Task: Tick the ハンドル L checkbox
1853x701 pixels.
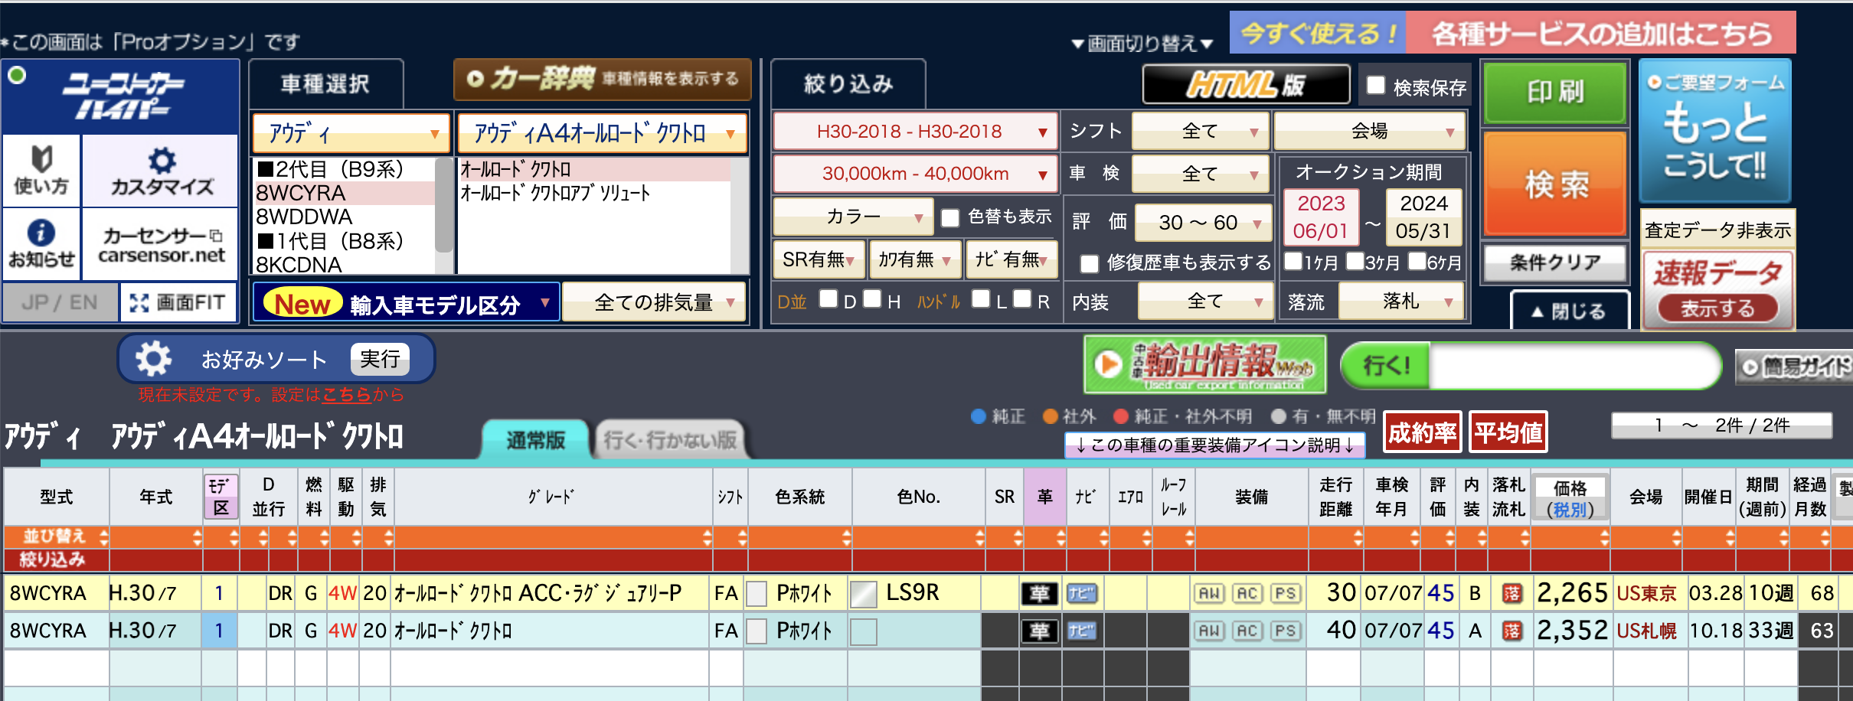Action: click(x=981, y=298)
